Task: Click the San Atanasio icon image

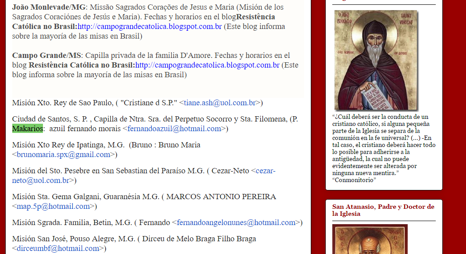Action: (x=370, y=239)
